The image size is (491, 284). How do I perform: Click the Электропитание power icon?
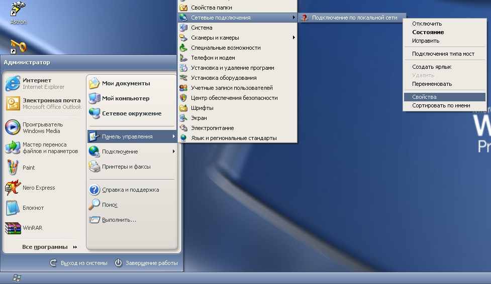point(183,128)
